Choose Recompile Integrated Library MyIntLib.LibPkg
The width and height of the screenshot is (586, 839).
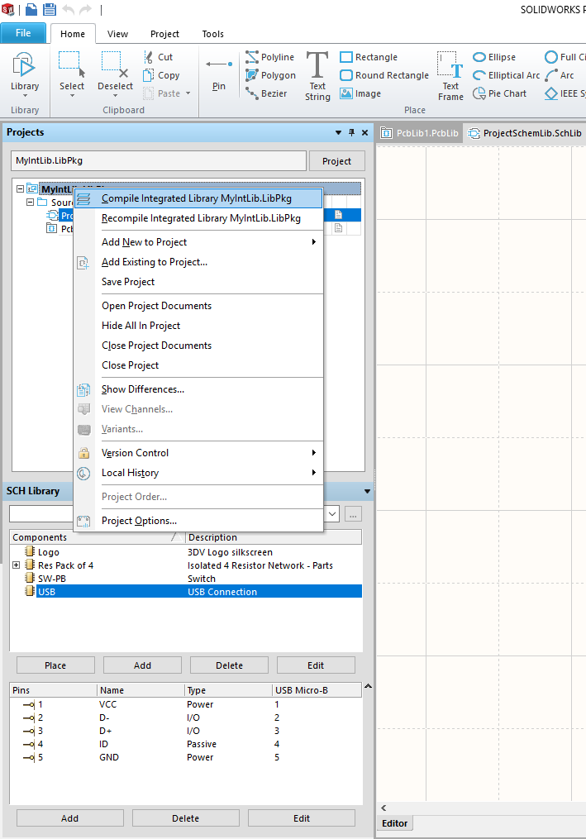[198, 218]
